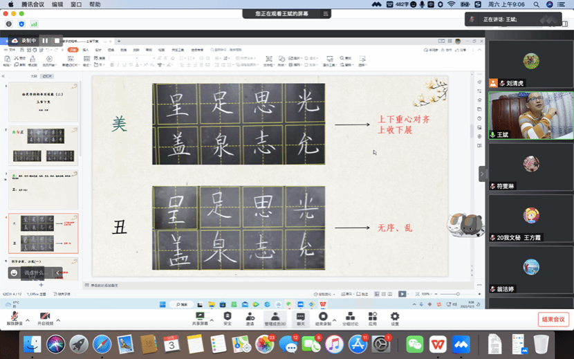Open the security (安全) settings icon
The image size is (574, 359).
pos(228,318)
